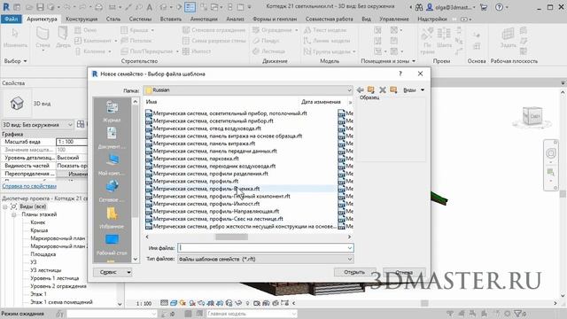Click the Save icon in quick access toolbar

(x=40, y=7)
